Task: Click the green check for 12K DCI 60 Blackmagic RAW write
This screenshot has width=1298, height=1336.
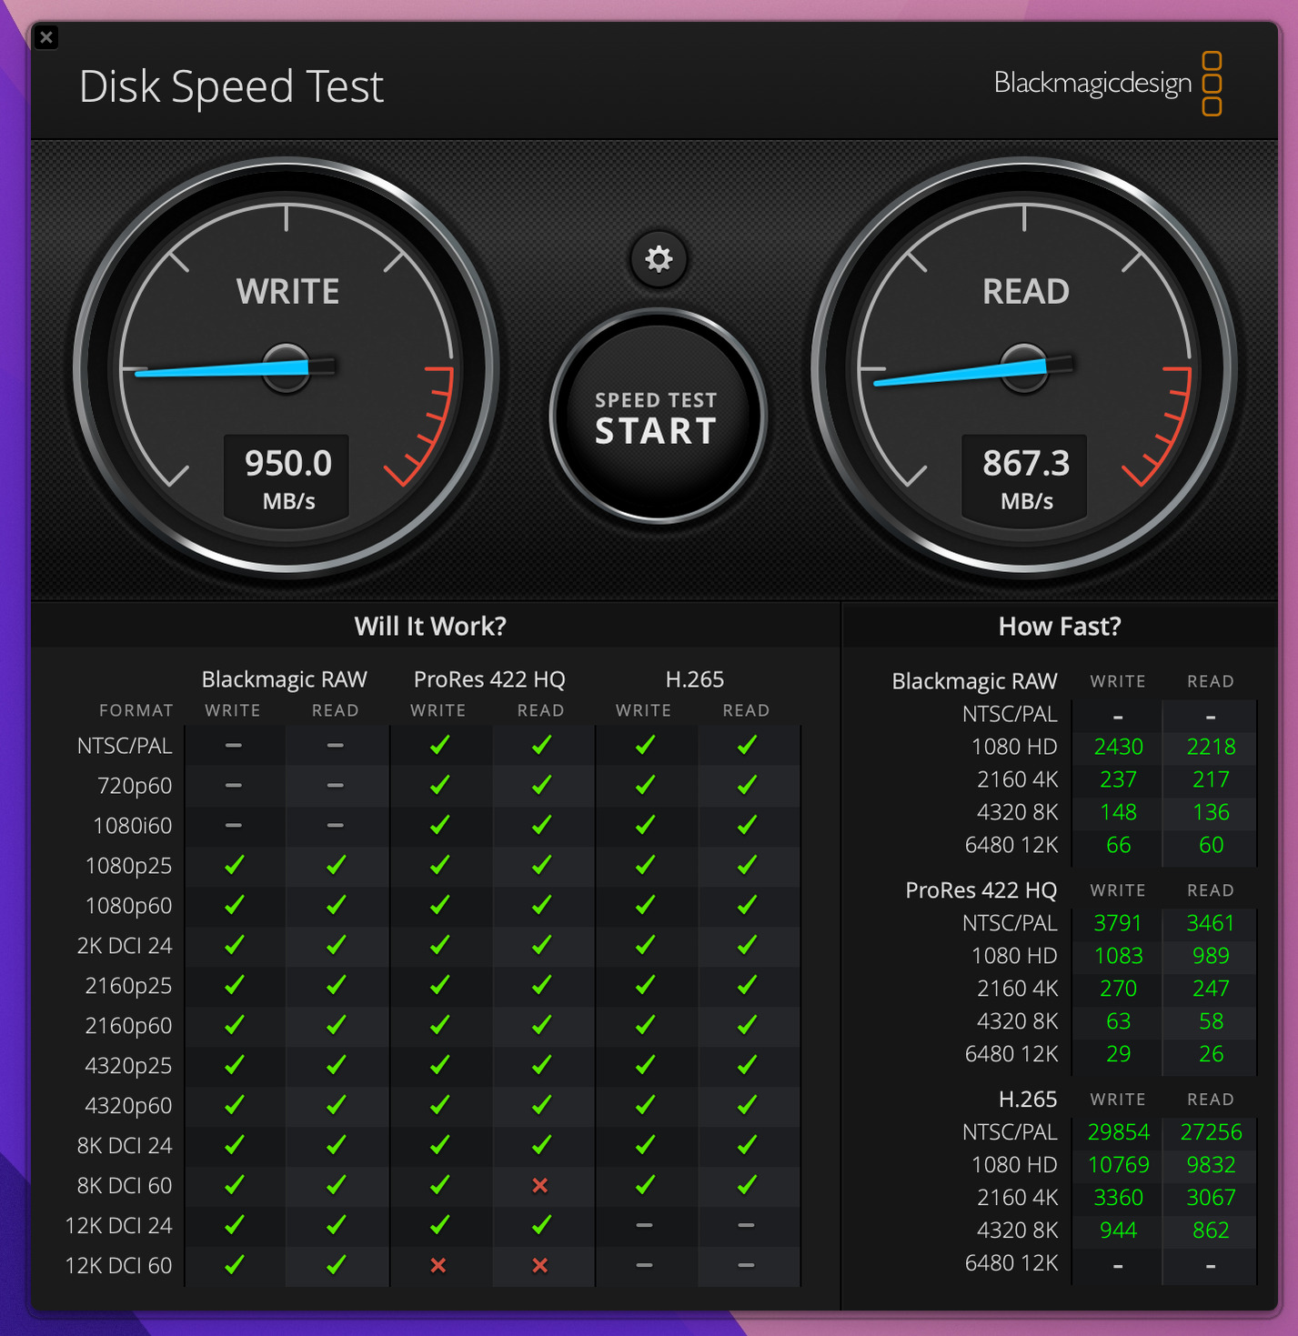Action: (x=234, y=1264)
